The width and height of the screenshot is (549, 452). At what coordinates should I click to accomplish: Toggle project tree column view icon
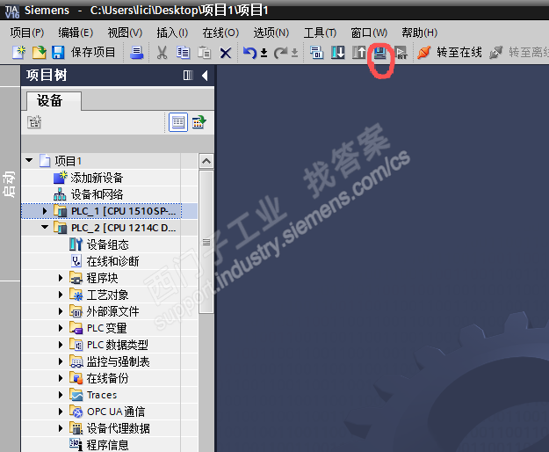click(188, 76)
